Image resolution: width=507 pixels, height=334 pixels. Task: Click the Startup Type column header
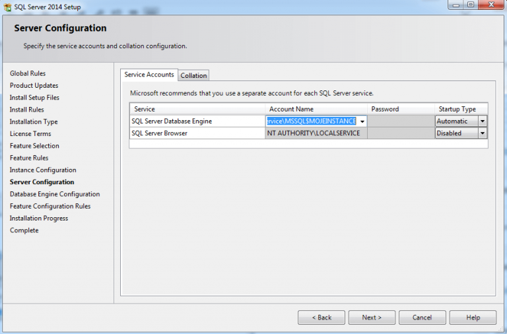point(461,109)
